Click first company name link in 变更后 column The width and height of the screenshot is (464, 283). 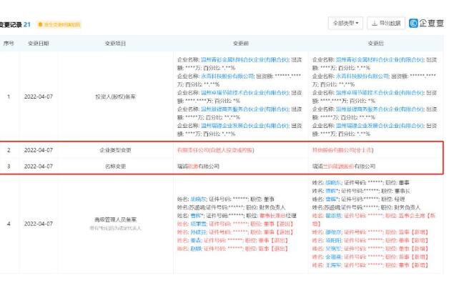tap(380, 60)
